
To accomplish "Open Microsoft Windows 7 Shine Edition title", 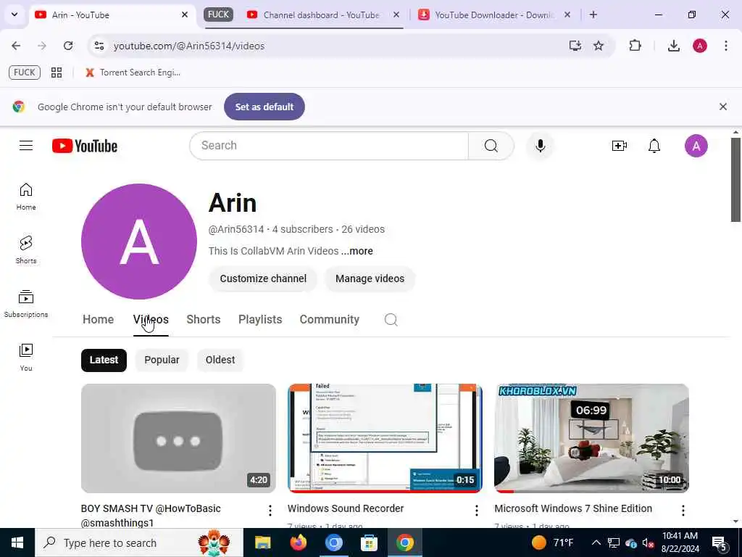I will pyautogui.click(x=573, y=508).
